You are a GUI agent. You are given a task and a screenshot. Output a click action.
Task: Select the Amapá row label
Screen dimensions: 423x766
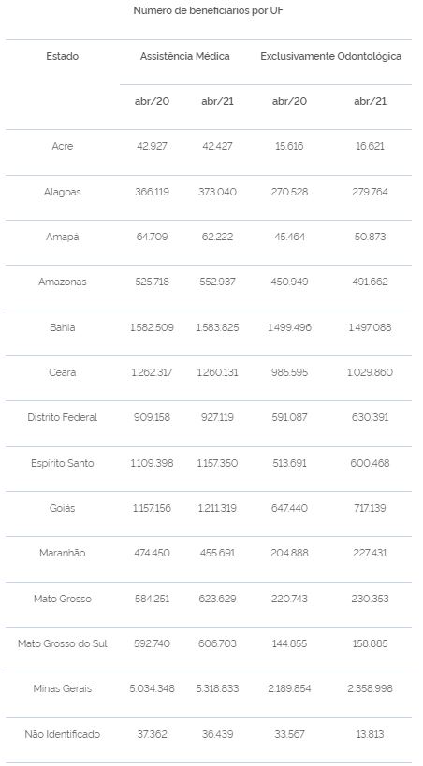(62, 237)
